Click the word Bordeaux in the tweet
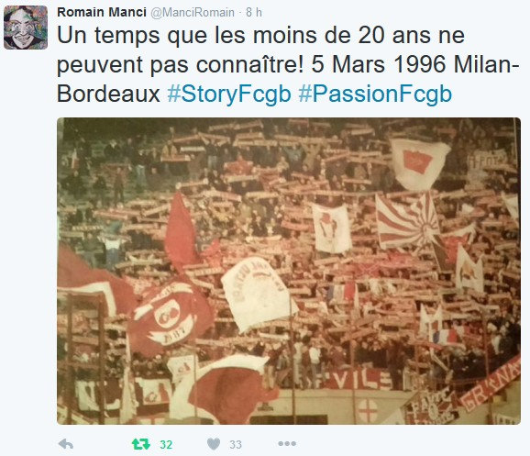Image resolution: width=530 pixels, height=456 pixels. (x=108, y=94)
